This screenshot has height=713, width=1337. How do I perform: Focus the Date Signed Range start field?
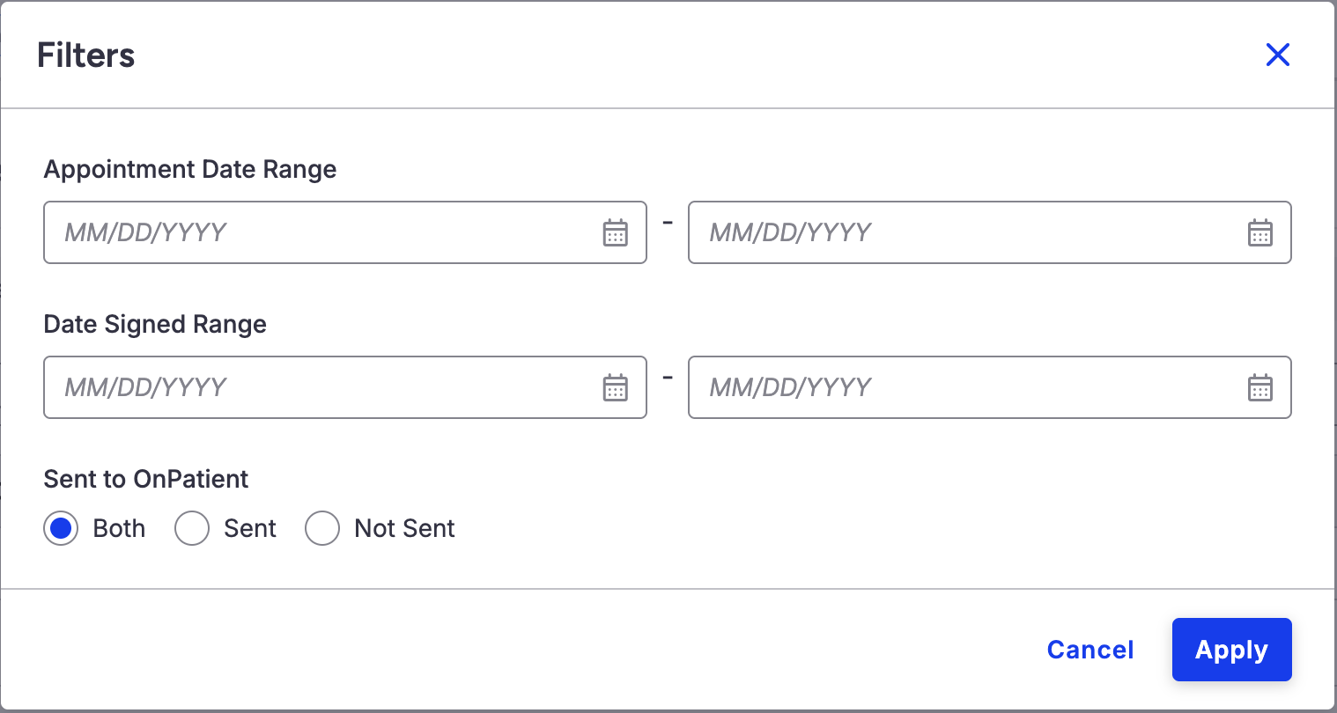317,388
